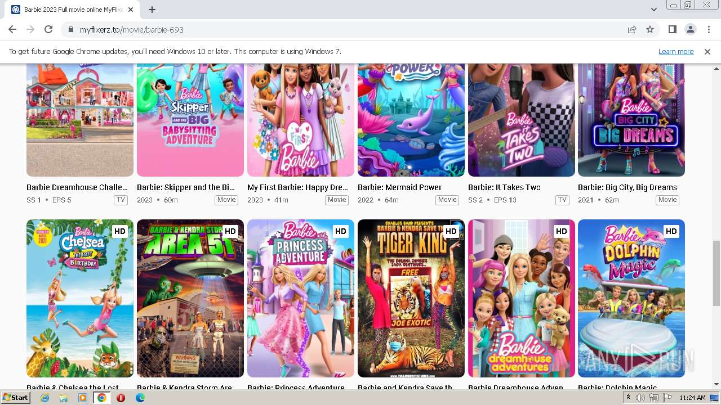Show the tab search dropdown
Screen dimensions: 721x405
click(653, 10)
